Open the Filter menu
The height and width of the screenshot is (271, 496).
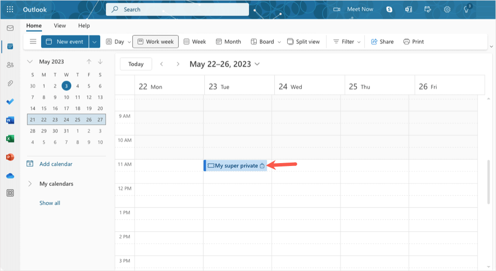pos(347,42)
